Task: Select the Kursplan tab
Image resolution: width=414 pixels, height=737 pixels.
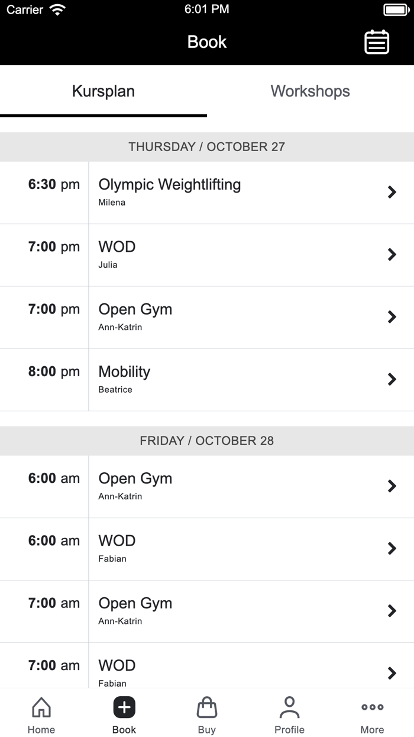Action: [103, 91]
